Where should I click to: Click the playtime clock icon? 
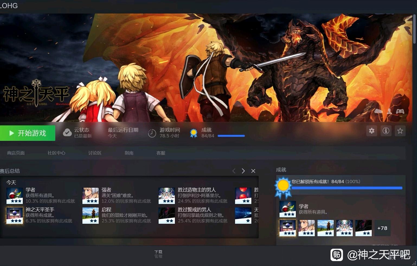[152, 133]
